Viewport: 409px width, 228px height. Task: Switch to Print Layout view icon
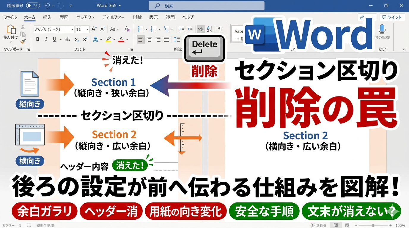[x=336, y=225]
